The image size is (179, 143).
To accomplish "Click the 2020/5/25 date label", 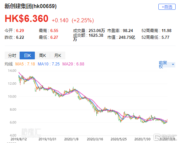I will click(x=119, y=139).
